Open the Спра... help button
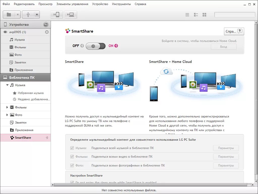Viewport: 258px width, 194px height. (x=234, y=31)
